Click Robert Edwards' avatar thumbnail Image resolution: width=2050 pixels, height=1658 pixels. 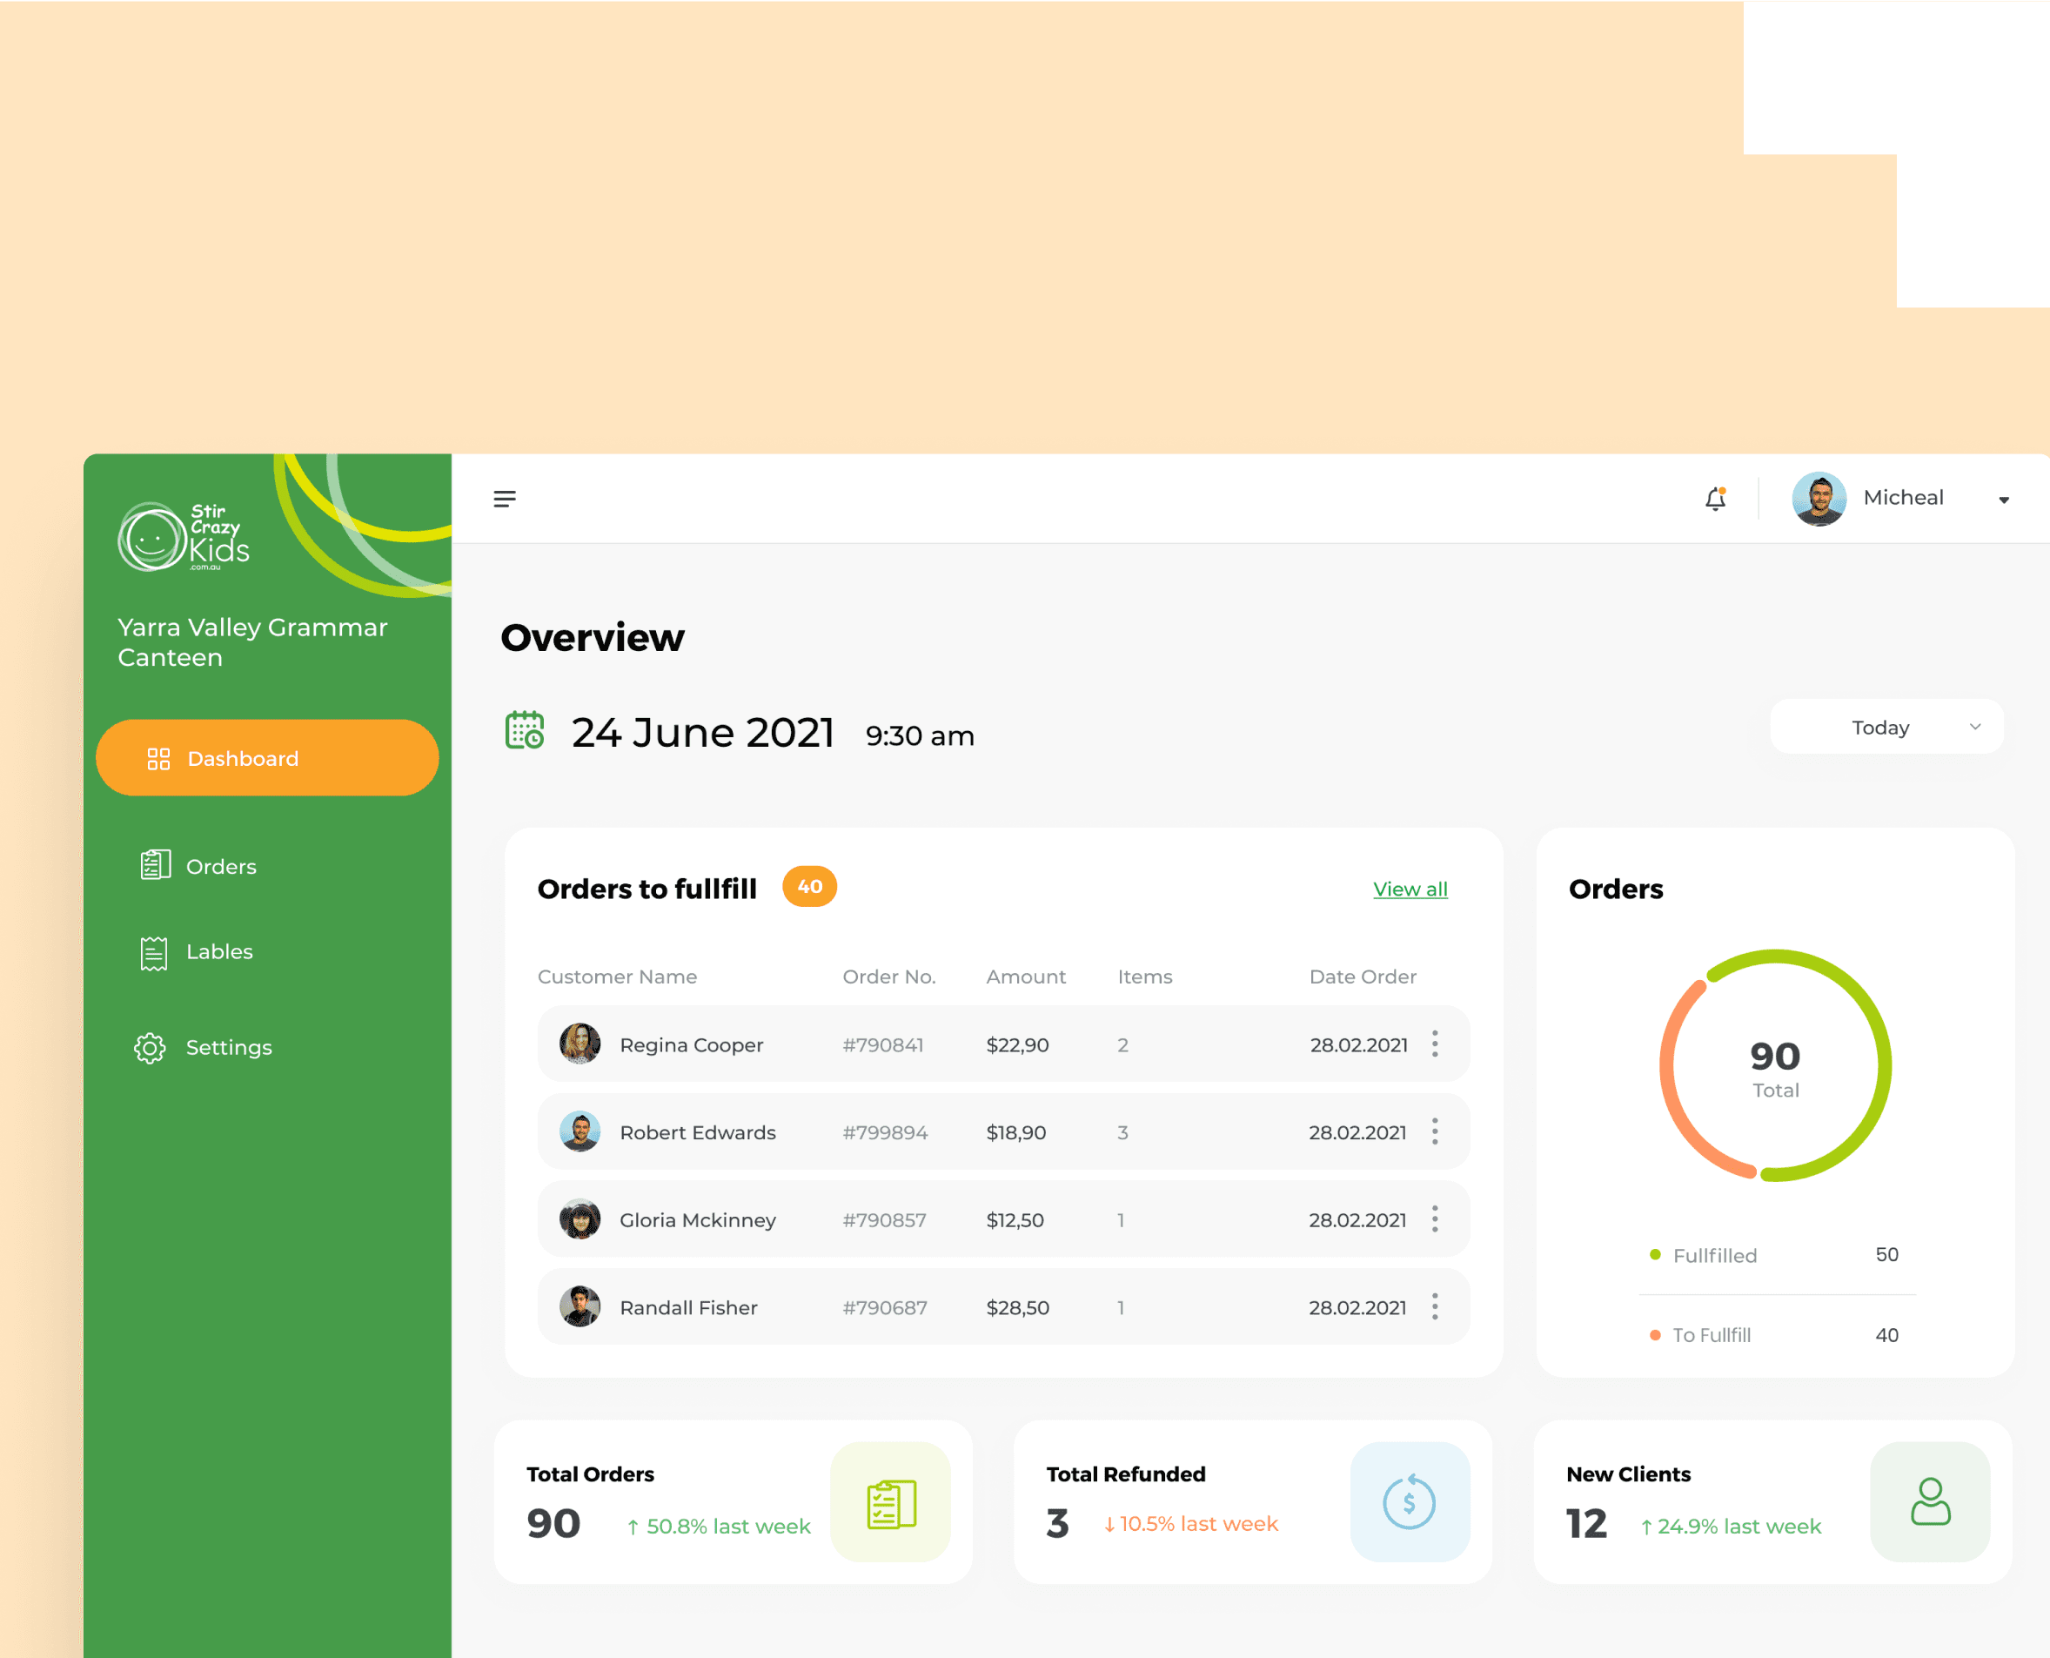579,1131
